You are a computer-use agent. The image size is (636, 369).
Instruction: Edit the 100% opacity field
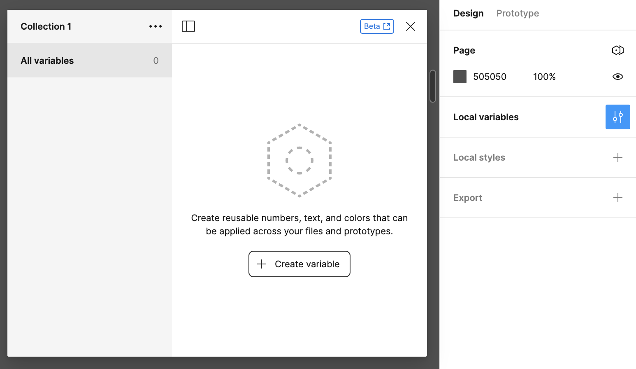(544, 77)
